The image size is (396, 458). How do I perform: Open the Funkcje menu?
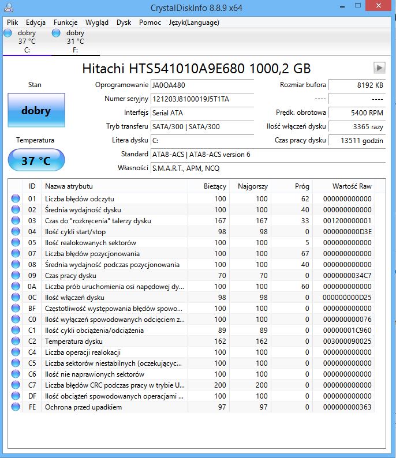[x=65, y=22]
